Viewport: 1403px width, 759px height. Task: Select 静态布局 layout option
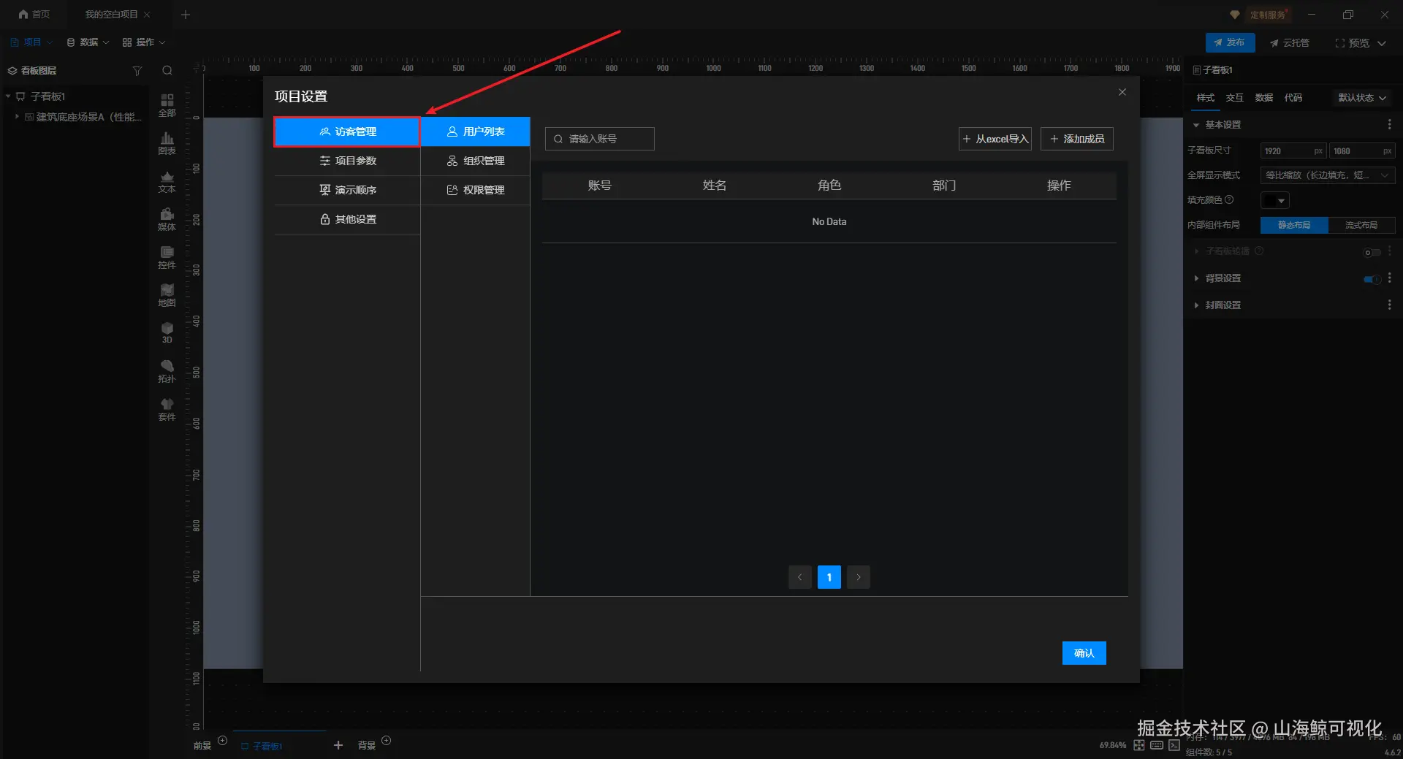(1294, 225)
